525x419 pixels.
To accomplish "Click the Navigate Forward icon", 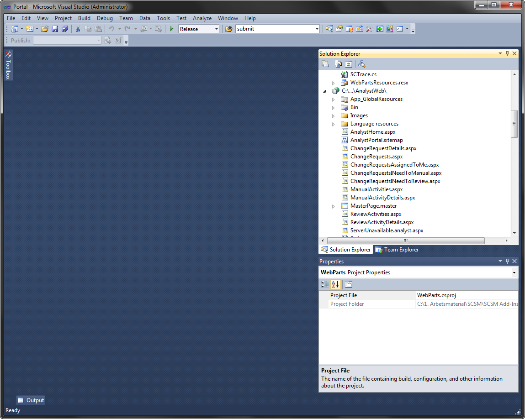I will point(159,29).
